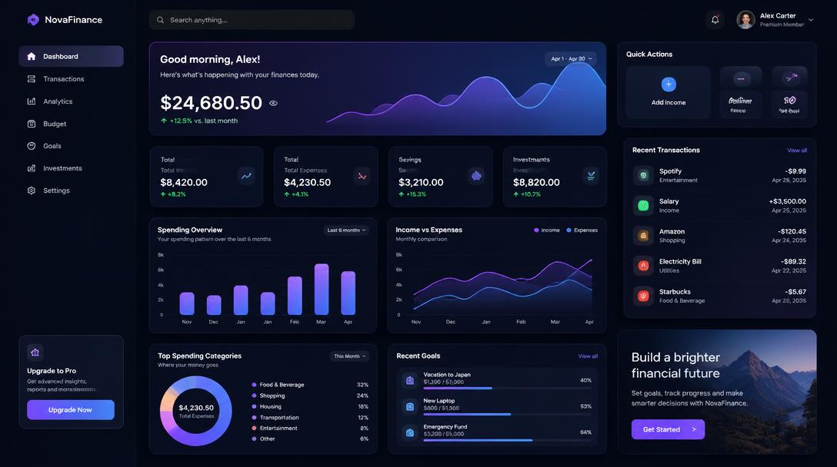
Task: Open the This Month dropdown
Action: click(x=349, y=356)
